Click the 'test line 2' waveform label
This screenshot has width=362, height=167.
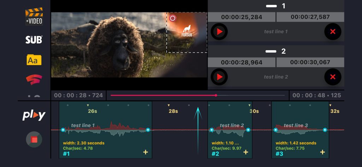point(232,125)
